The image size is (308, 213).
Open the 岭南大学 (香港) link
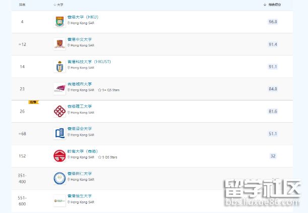(x=83, y=151)
